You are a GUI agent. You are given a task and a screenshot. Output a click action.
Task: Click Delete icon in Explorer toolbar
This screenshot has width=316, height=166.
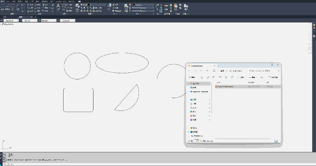[232, 77]
